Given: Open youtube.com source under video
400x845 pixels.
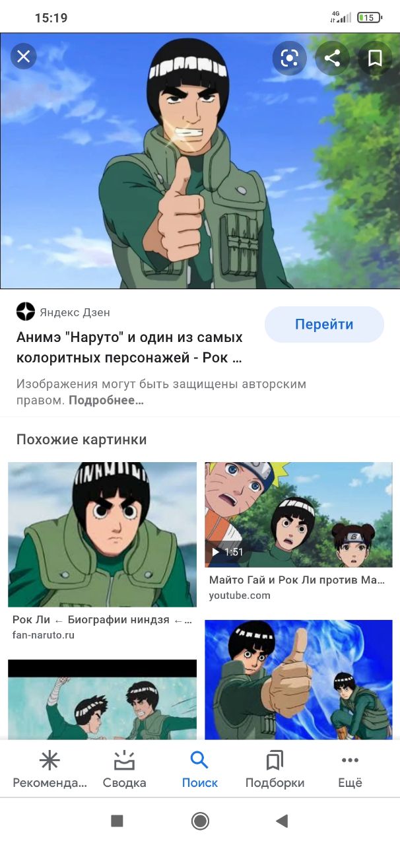Looking at the screenshot, I should (x=240, y=595).
